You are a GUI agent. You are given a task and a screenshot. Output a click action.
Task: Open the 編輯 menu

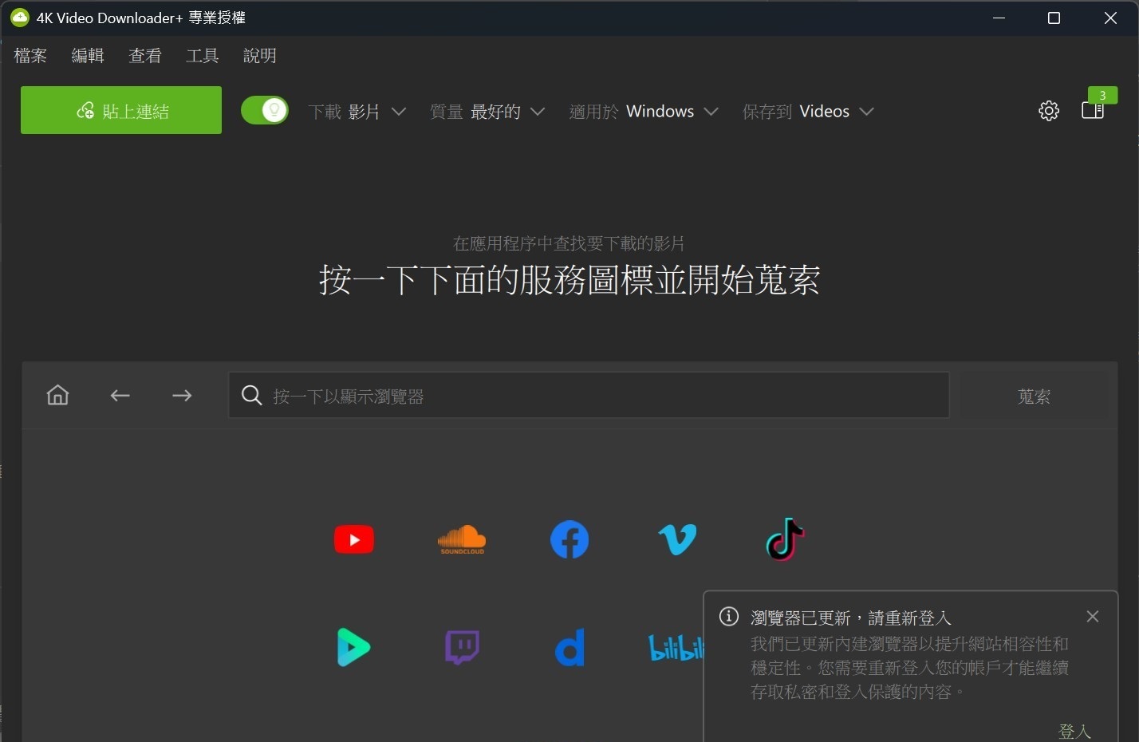(x=88, y=56)
